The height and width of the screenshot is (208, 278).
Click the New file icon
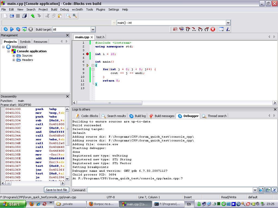[5, 16]
